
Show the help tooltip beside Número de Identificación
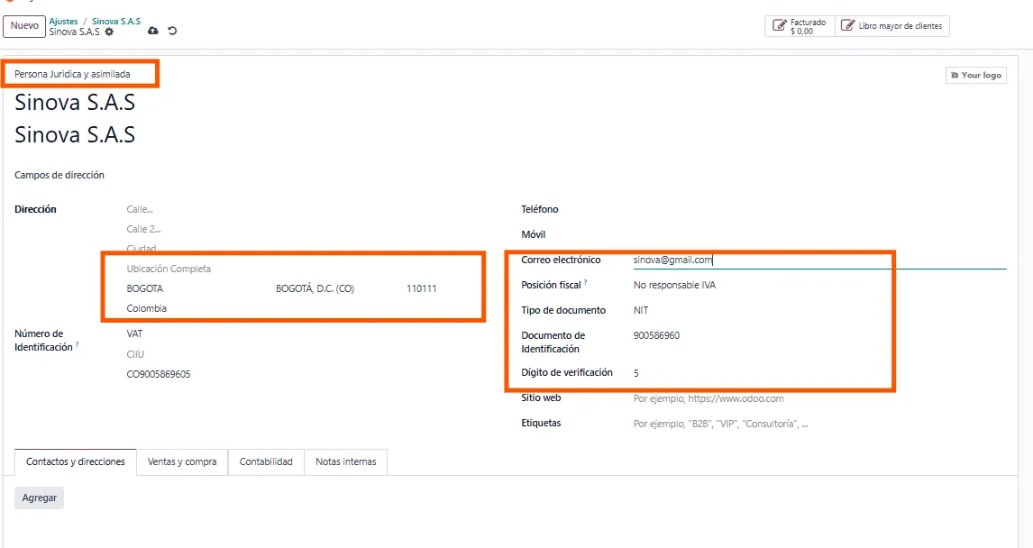[78, 344]
